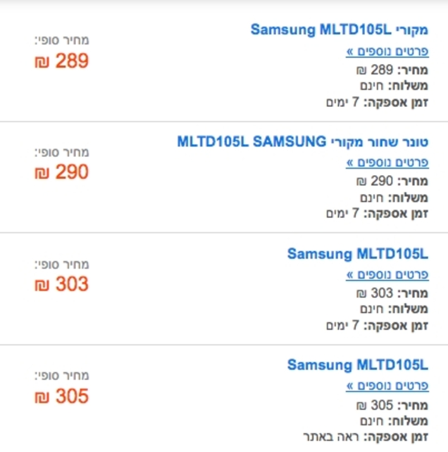Click 'זמן אספקה: ראה באתר' delivery line

366,437
